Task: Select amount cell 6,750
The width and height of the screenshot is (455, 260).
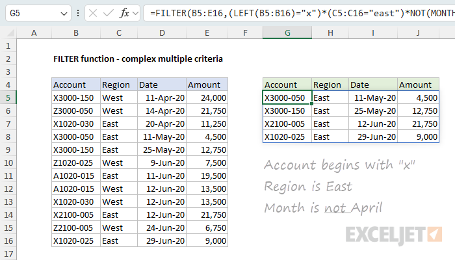Action: pos(207,227)
